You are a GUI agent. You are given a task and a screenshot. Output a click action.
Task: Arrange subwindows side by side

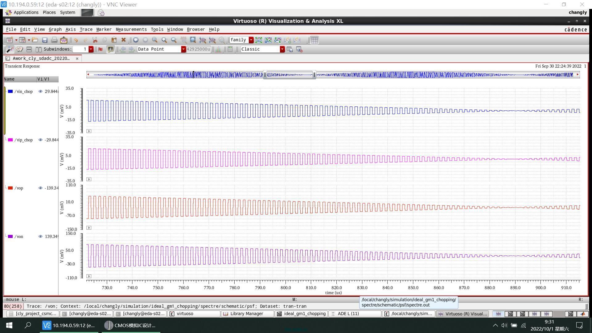pyautogui.click(x=39, y=49)
